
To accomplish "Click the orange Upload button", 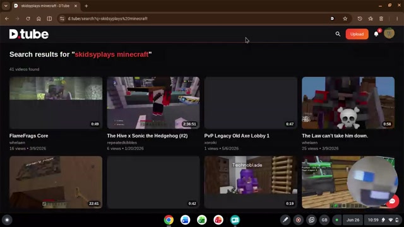I will (x=357, y=34).
